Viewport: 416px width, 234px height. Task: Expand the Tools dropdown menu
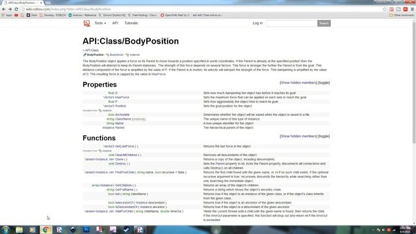click(x=100, y=23)
